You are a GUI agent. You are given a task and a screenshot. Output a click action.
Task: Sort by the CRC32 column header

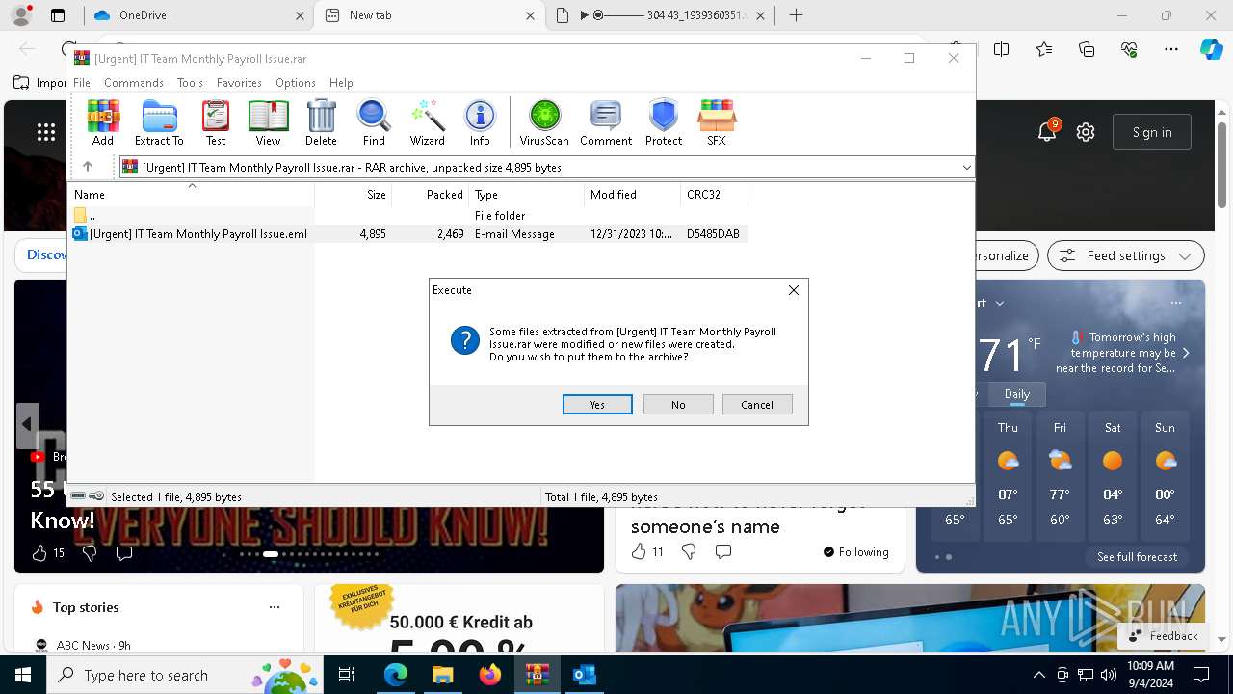click(714, 194)
